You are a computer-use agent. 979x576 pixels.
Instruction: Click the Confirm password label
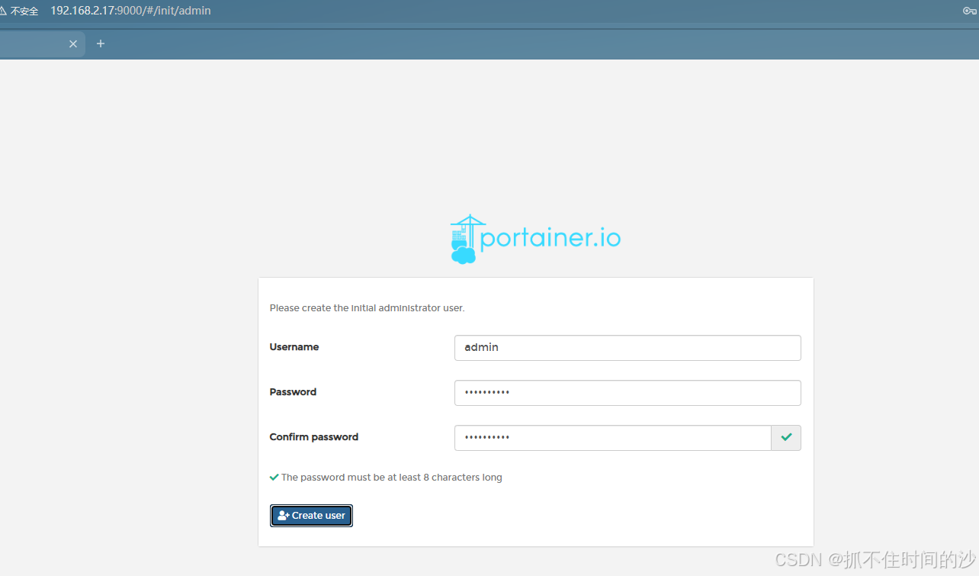(314, 437)
